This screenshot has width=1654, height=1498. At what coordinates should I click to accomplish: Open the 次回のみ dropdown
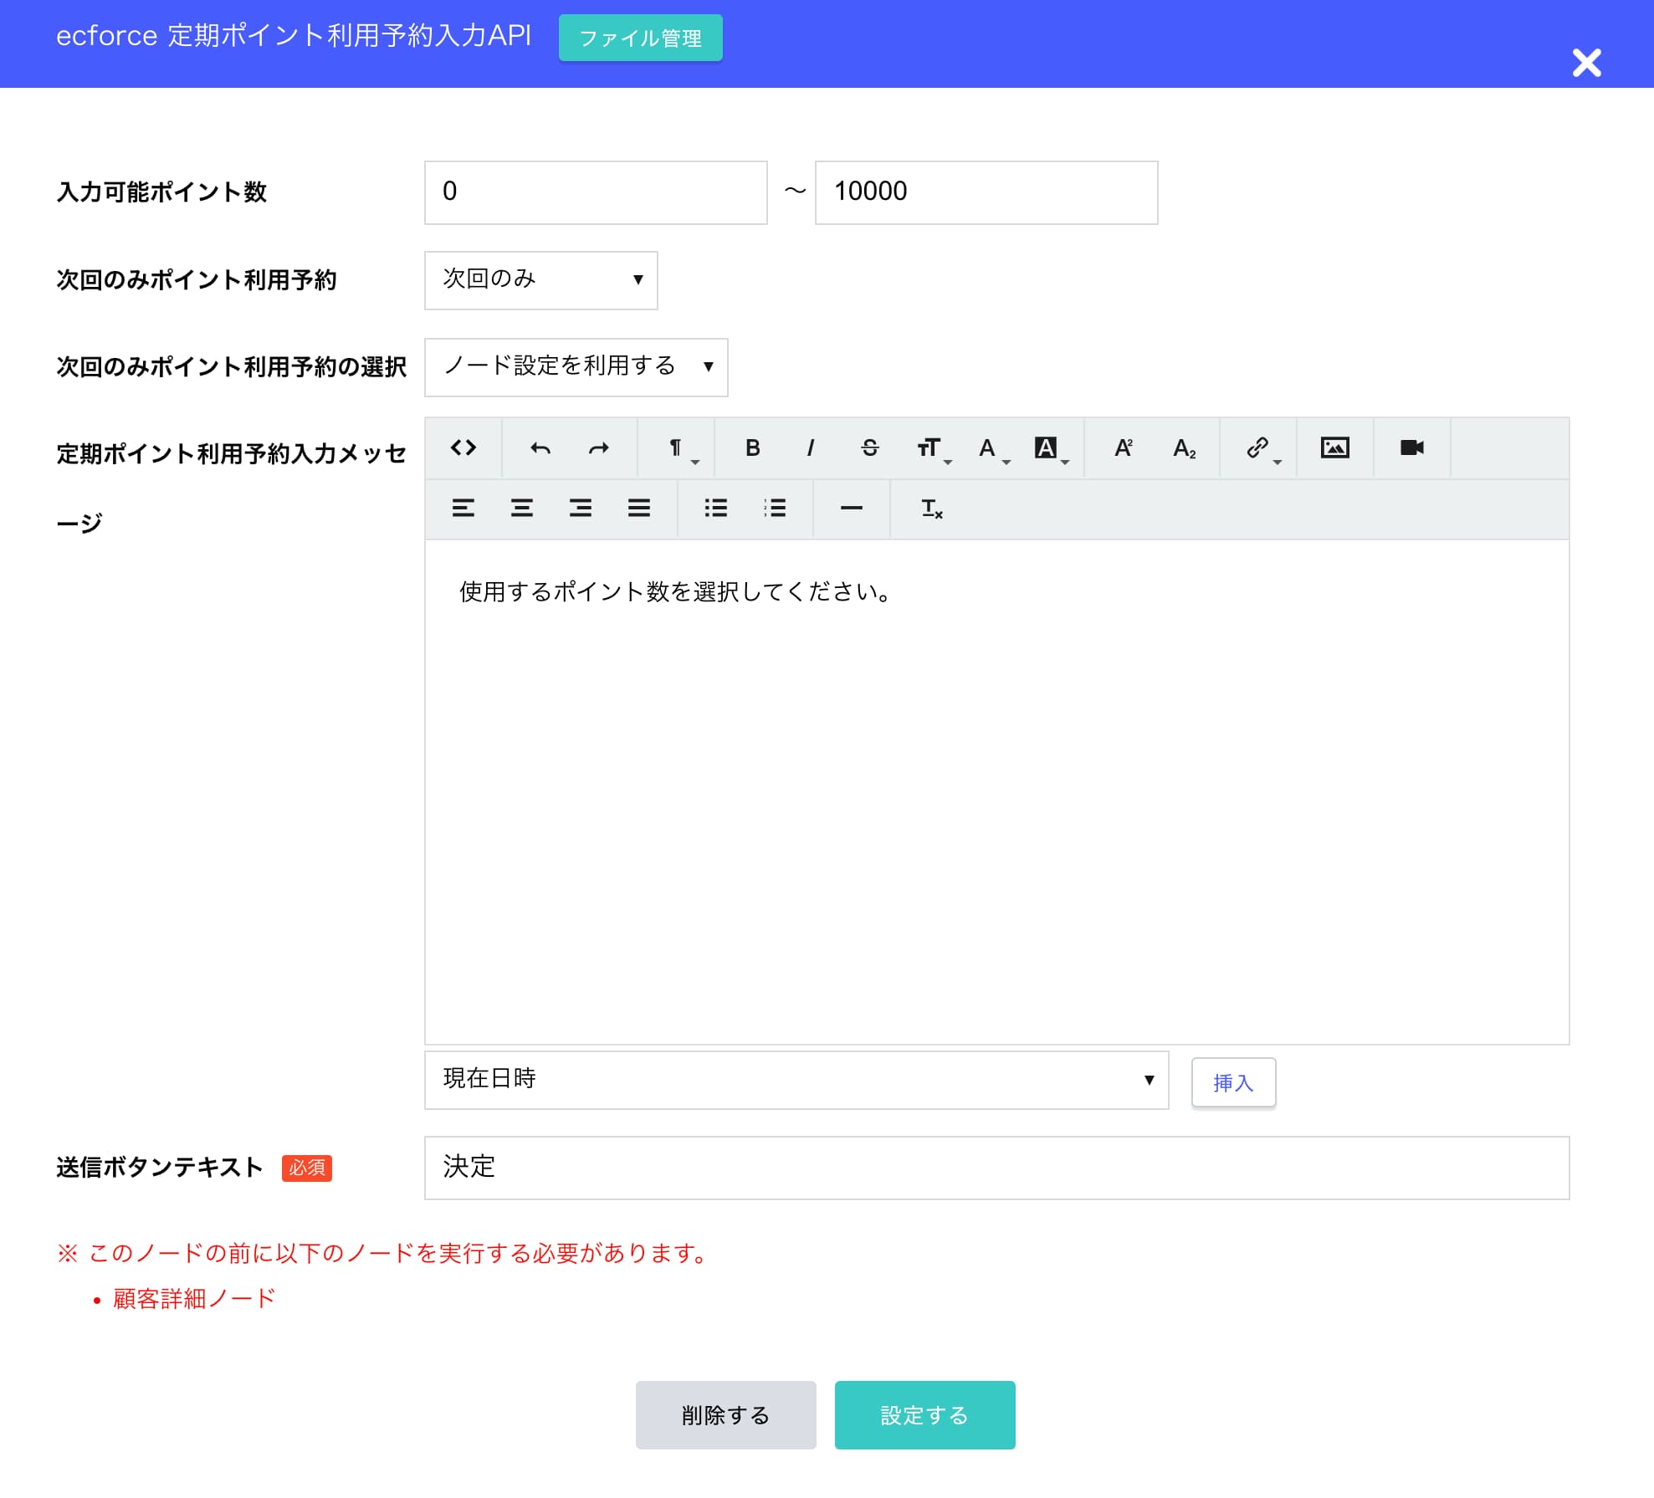(x=540, y=280)
